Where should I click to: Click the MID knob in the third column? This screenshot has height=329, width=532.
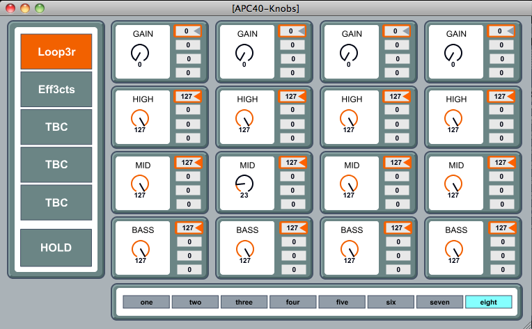coord(349,184)
